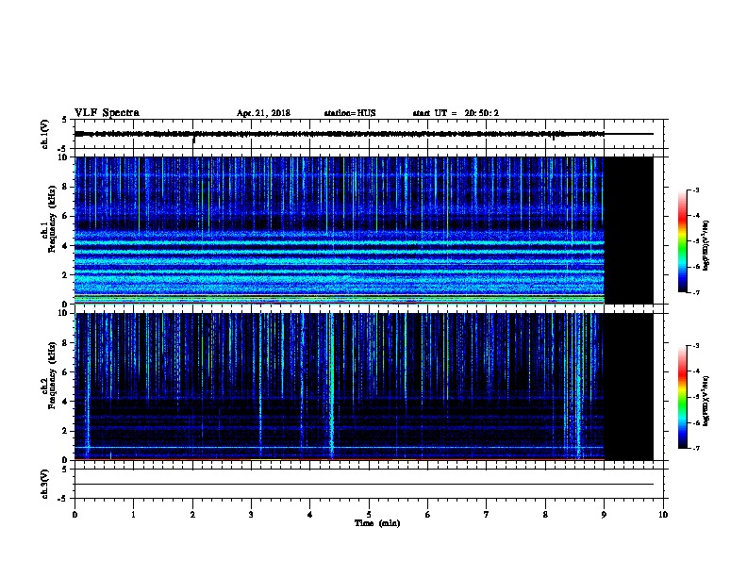Click time axis tick label "3"
This screenshot has height=577, width=747.
point(251,515)
